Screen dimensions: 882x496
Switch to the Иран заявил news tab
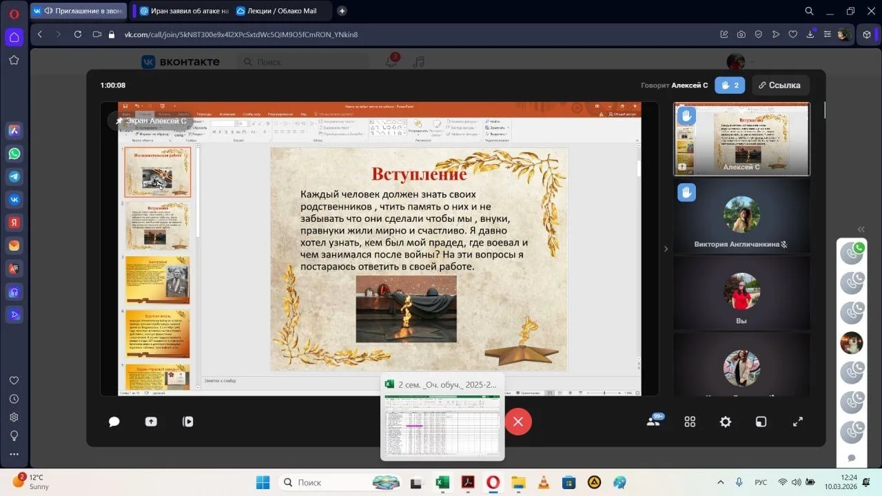(184, 11)
